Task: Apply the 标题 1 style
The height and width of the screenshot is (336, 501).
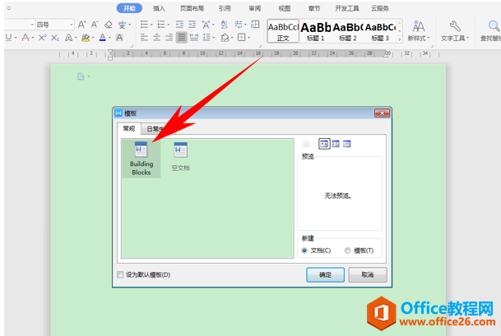Action: click(x=316, y=31)
